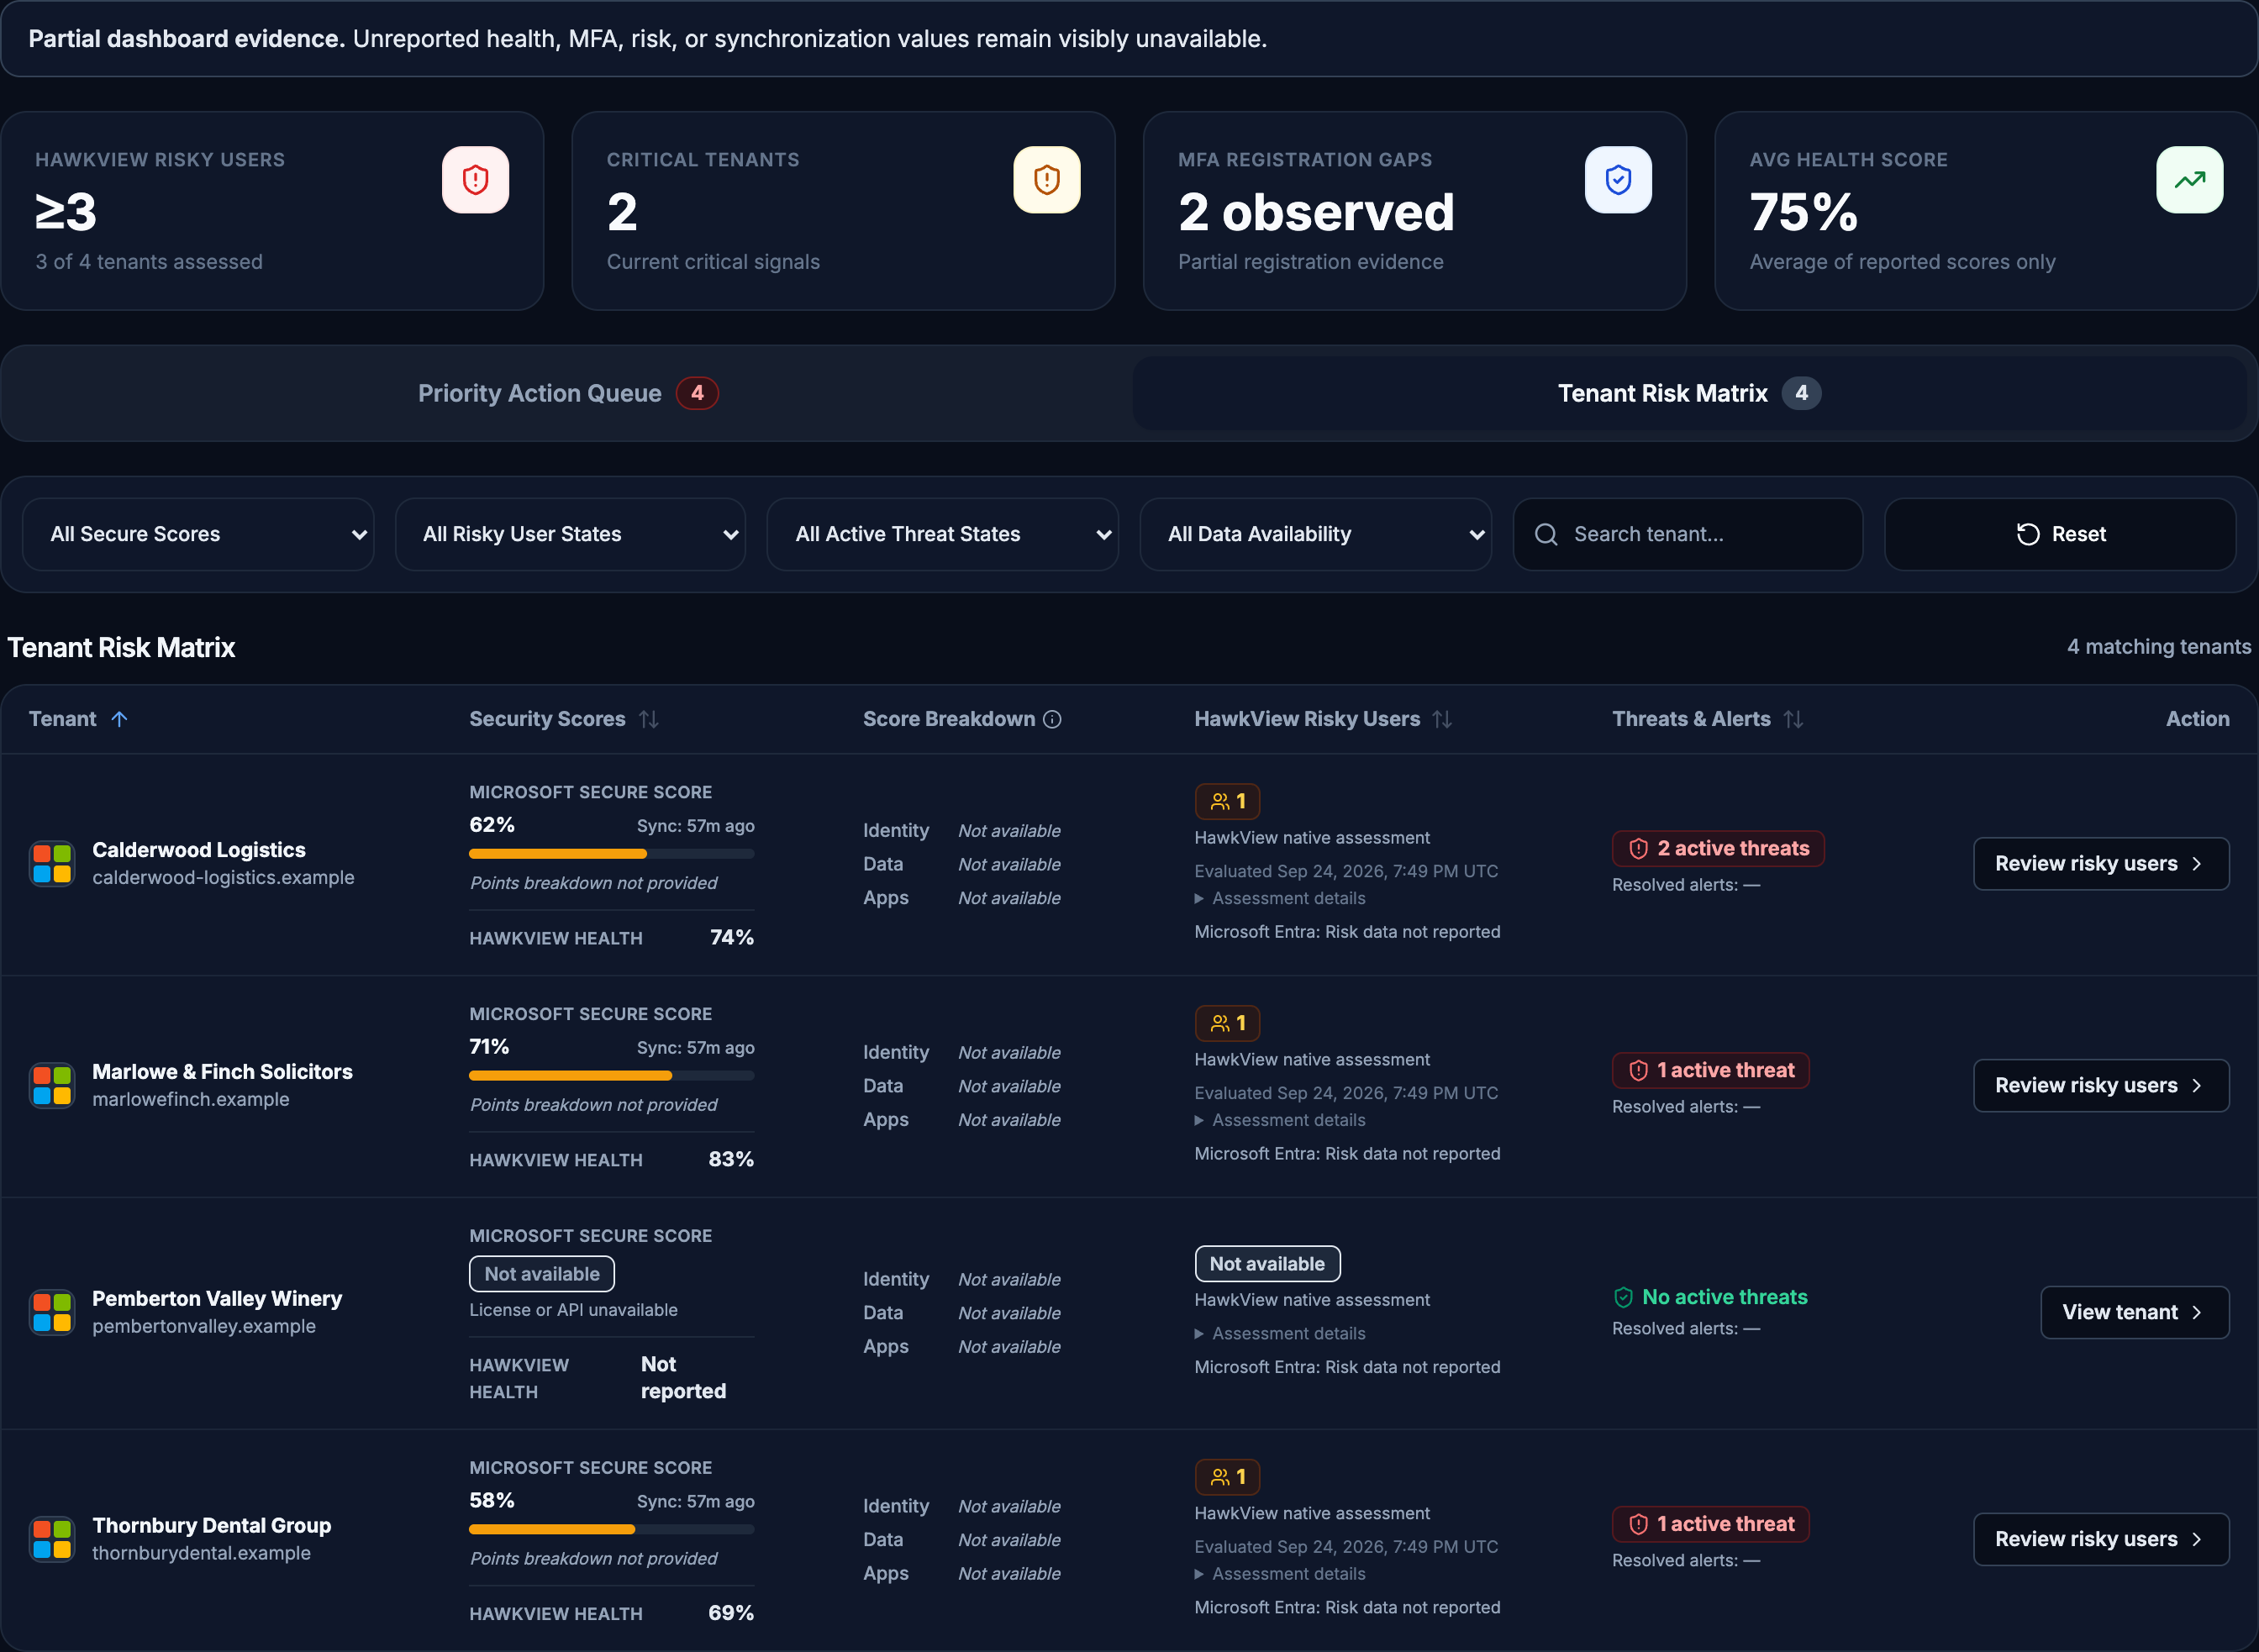Click Marlowe & Finch 1 active threat badge

pyautogui.click(x=1710, y=1070)
